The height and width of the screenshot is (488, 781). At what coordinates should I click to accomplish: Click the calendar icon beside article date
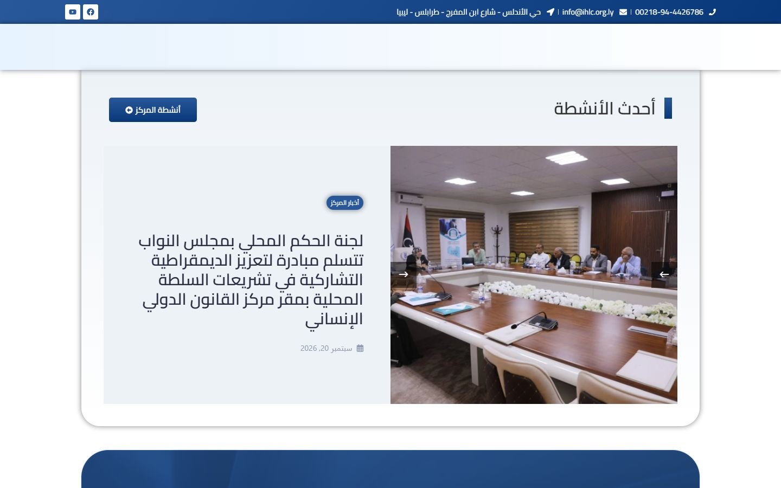pos(360,348)
